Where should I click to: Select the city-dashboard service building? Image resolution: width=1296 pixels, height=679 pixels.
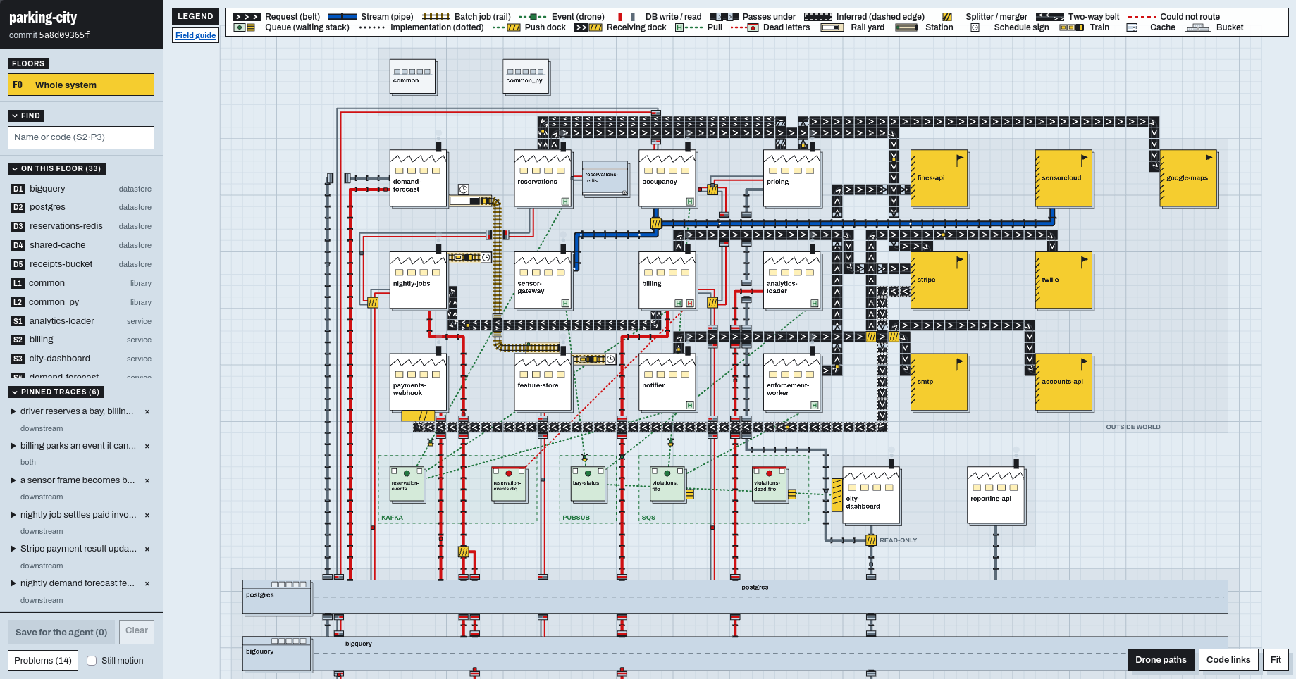pos(871,496)
